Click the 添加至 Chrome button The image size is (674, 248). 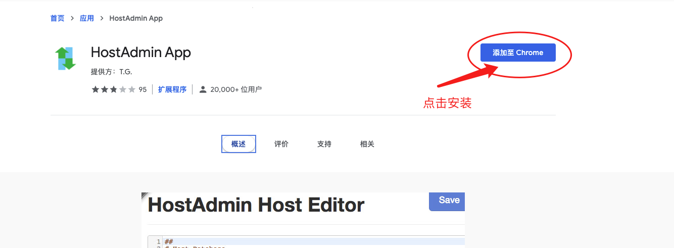point(518,53)
